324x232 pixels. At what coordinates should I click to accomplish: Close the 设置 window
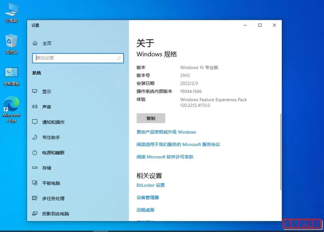(x=274, y=25)
